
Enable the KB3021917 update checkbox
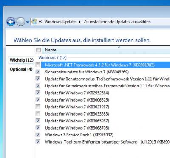pyautogui.click(x=38, y=107)
